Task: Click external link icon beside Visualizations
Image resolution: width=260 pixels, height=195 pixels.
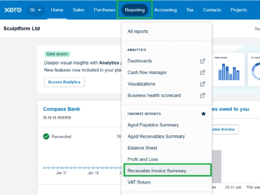Action: point(203,84)
